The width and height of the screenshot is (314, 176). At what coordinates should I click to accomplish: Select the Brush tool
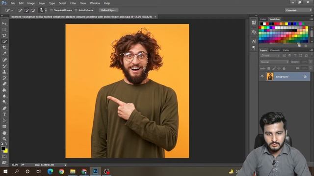coord(4,66)
